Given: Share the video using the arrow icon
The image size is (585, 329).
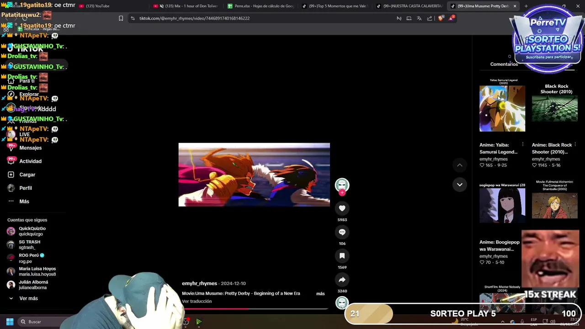Looking at the screenshot, I should click(x=342, y=280).
